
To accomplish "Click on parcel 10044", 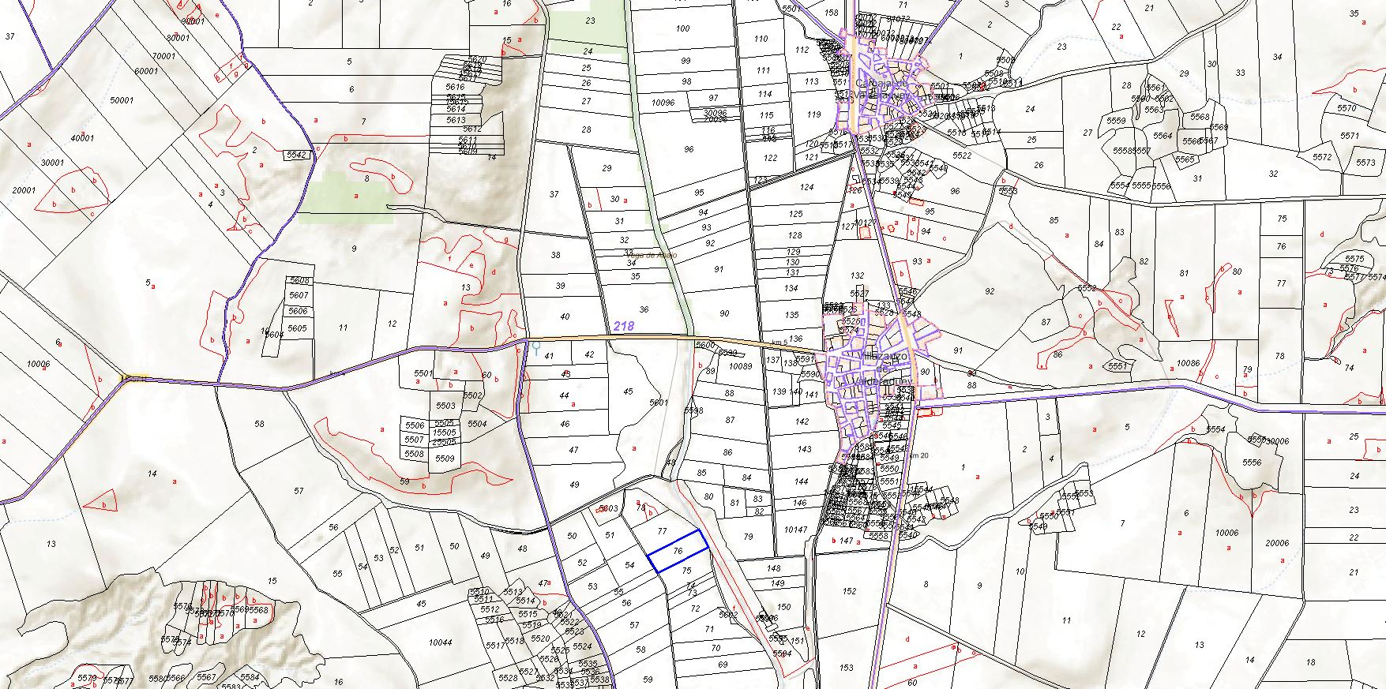I will coord(440,642).
